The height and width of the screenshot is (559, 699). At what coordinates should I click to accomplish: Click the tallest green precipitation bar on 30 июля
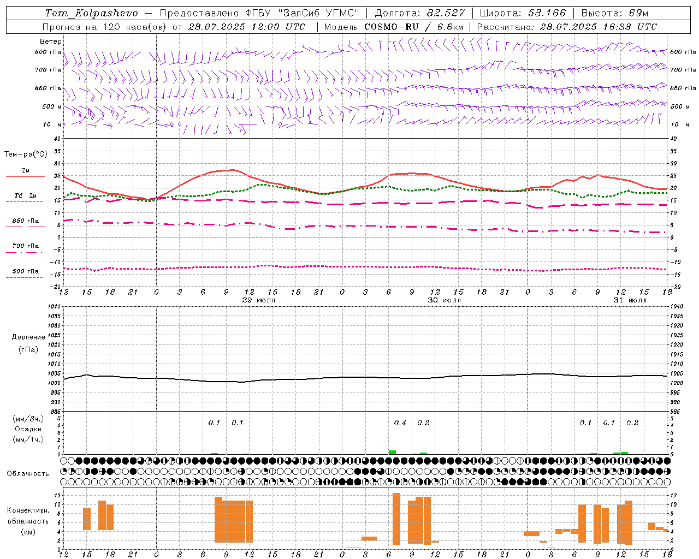click(392, 452)
